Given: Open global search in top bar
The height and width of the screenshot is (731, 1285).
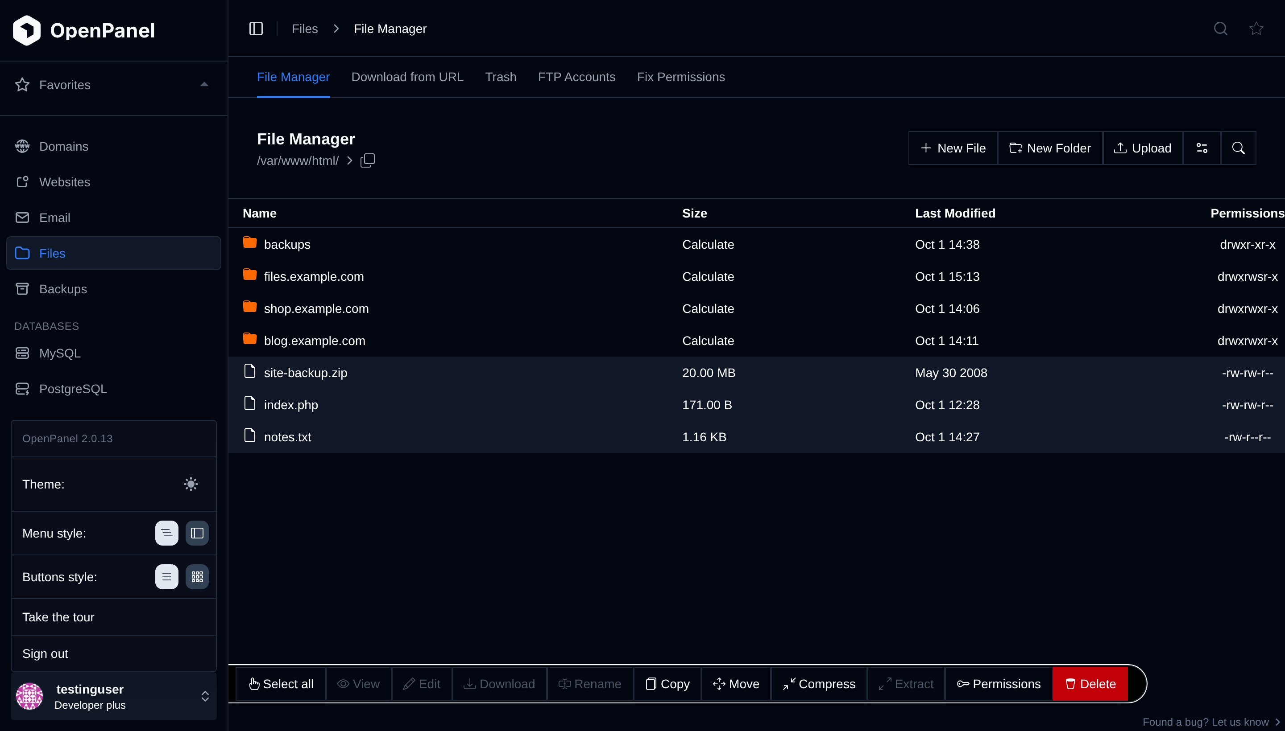Looking at the screenshot, I should click(1220, 29).
